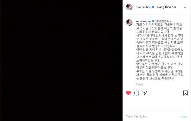The width and height of the screenshot is (191, 121).
Task: Click verified badge beside caption username
Action: pyautogui.click(x=153, y=21)
